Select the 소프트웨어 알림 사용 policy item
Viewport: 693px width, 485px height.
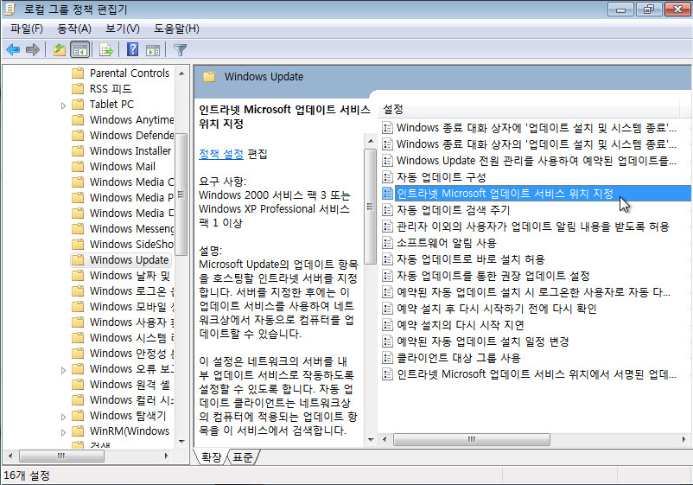pyautogui.click(x=446, y=243)
